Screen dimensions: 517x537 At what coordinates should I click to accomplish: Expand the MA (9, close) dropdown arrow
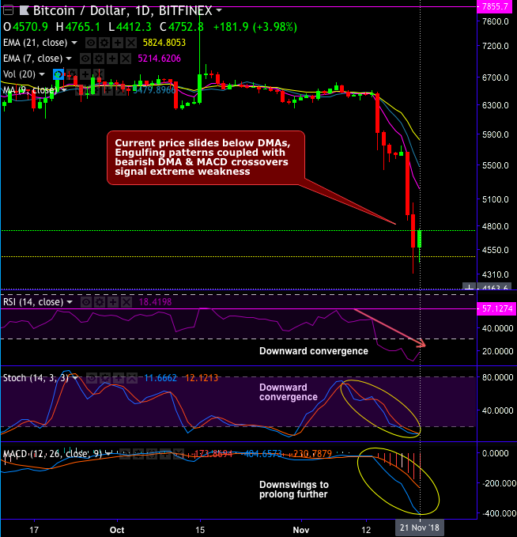[x=64, y=90]
